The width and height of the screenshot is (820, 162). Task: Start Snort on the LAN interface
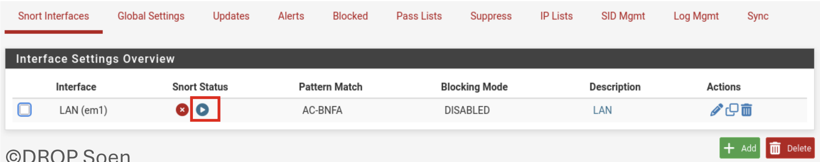pyautogui.click(x=202, y=110)
